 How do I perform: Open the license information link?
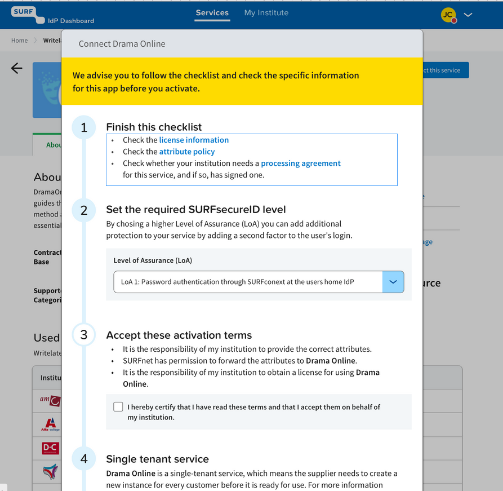click(194, 140)
